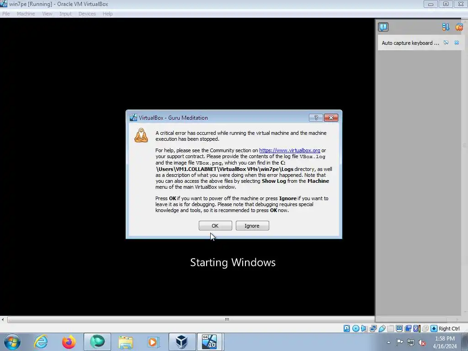468x351 pixels.
Task: Switch to VirtualBox Manager taskbar icon
Action: click(x=182, y=342)
